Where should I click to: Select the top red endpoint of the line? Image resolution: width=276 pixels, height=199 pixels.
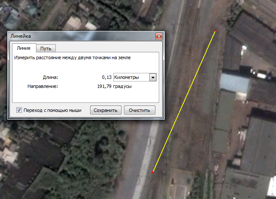(x=215, y=31)
